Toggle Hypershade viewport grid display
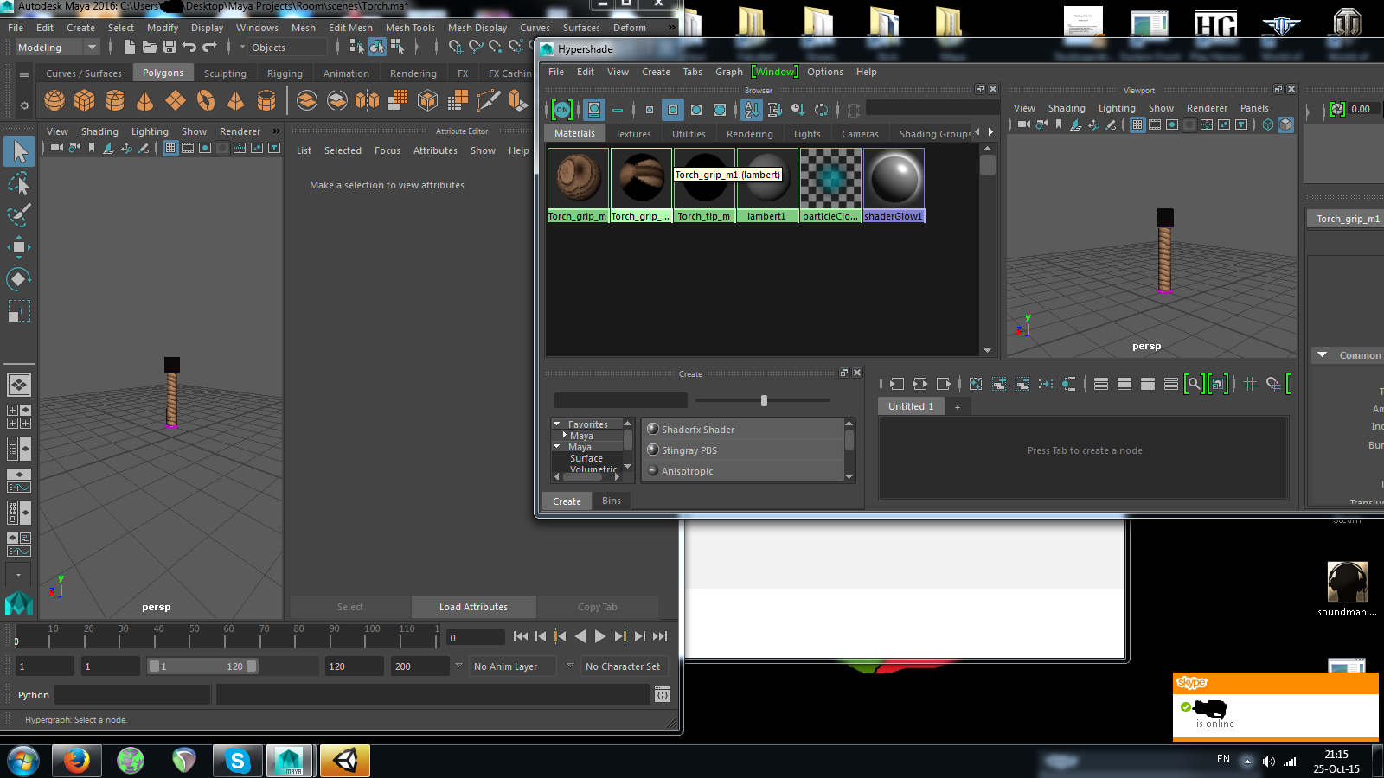The height and width of the screenshot is (778, 1384). click(1137, 124)
